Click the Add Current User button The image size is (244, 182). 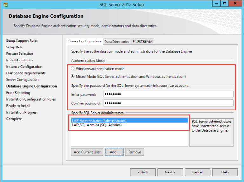coord(87,152)
